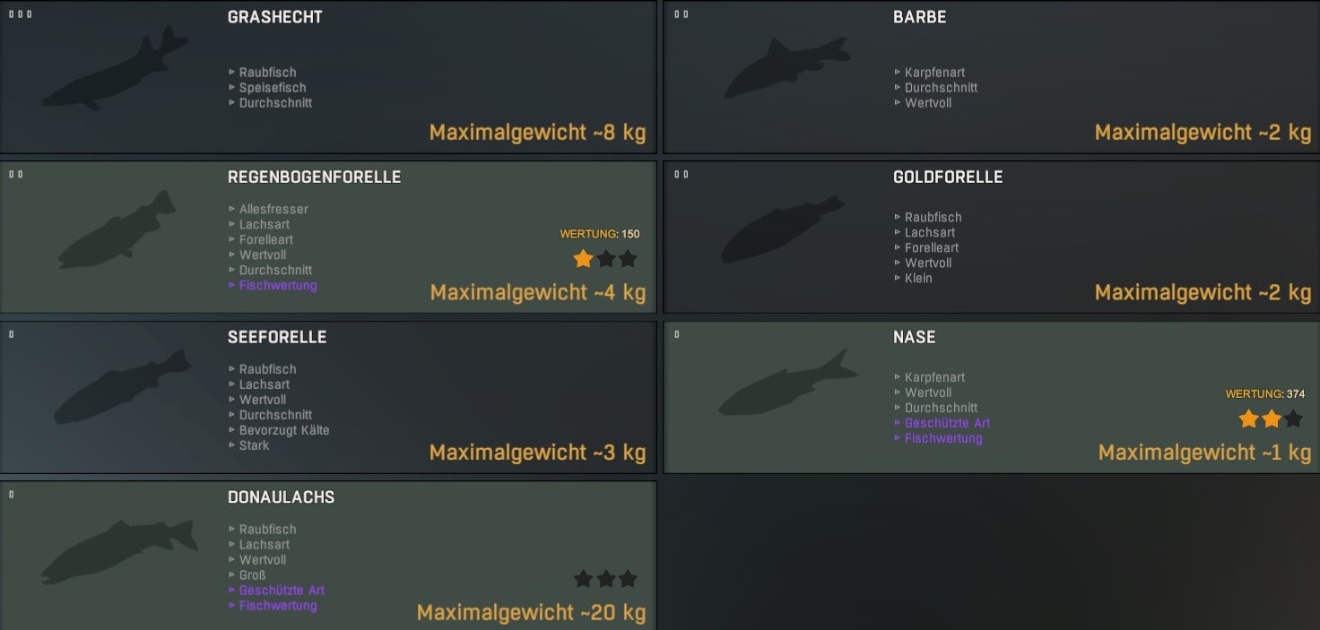Click the Fischwertung link under Nase
Image resolution: width=1320 pixels, height=630 pixels.
(943, 438)
